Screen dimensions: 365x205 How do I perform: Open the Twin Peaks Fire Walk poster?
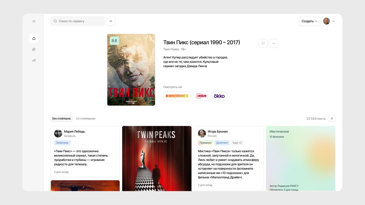(157, 158)
